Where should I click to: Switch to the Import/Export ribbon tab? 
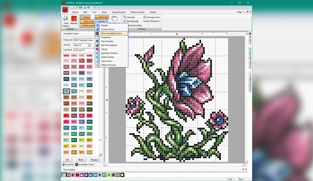tap(119, 12)
